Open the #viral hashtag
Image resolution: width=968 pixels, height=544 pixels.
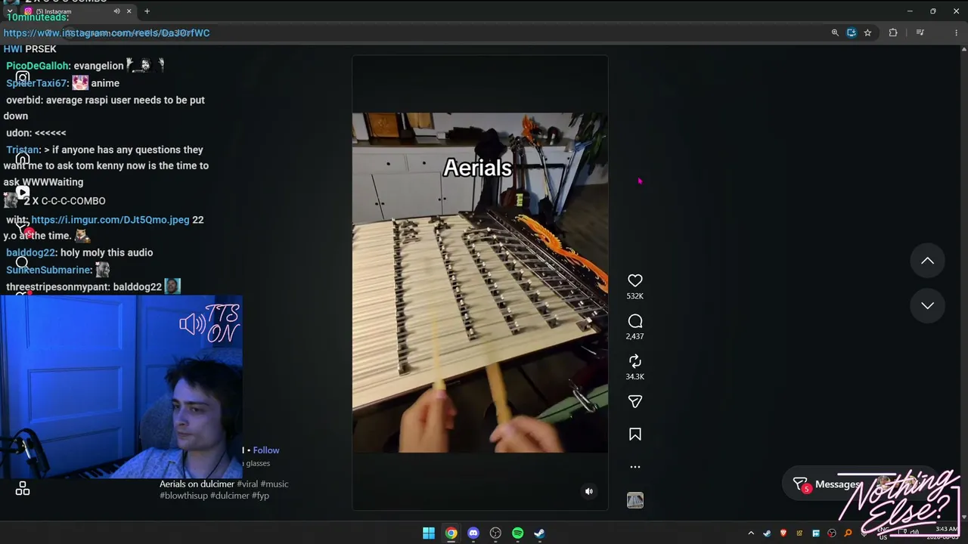[247, 484]
